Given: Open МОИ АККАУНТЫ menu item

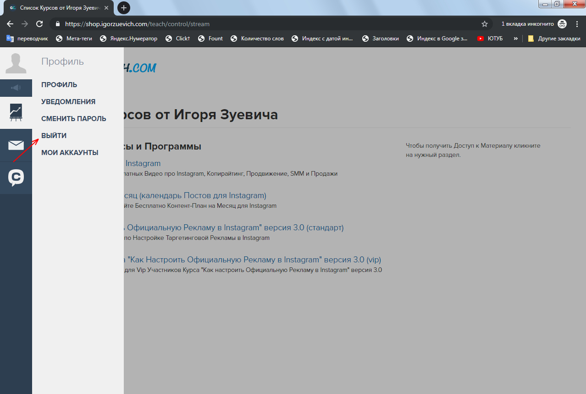Looking at the screenshot, I should [70, 153].
